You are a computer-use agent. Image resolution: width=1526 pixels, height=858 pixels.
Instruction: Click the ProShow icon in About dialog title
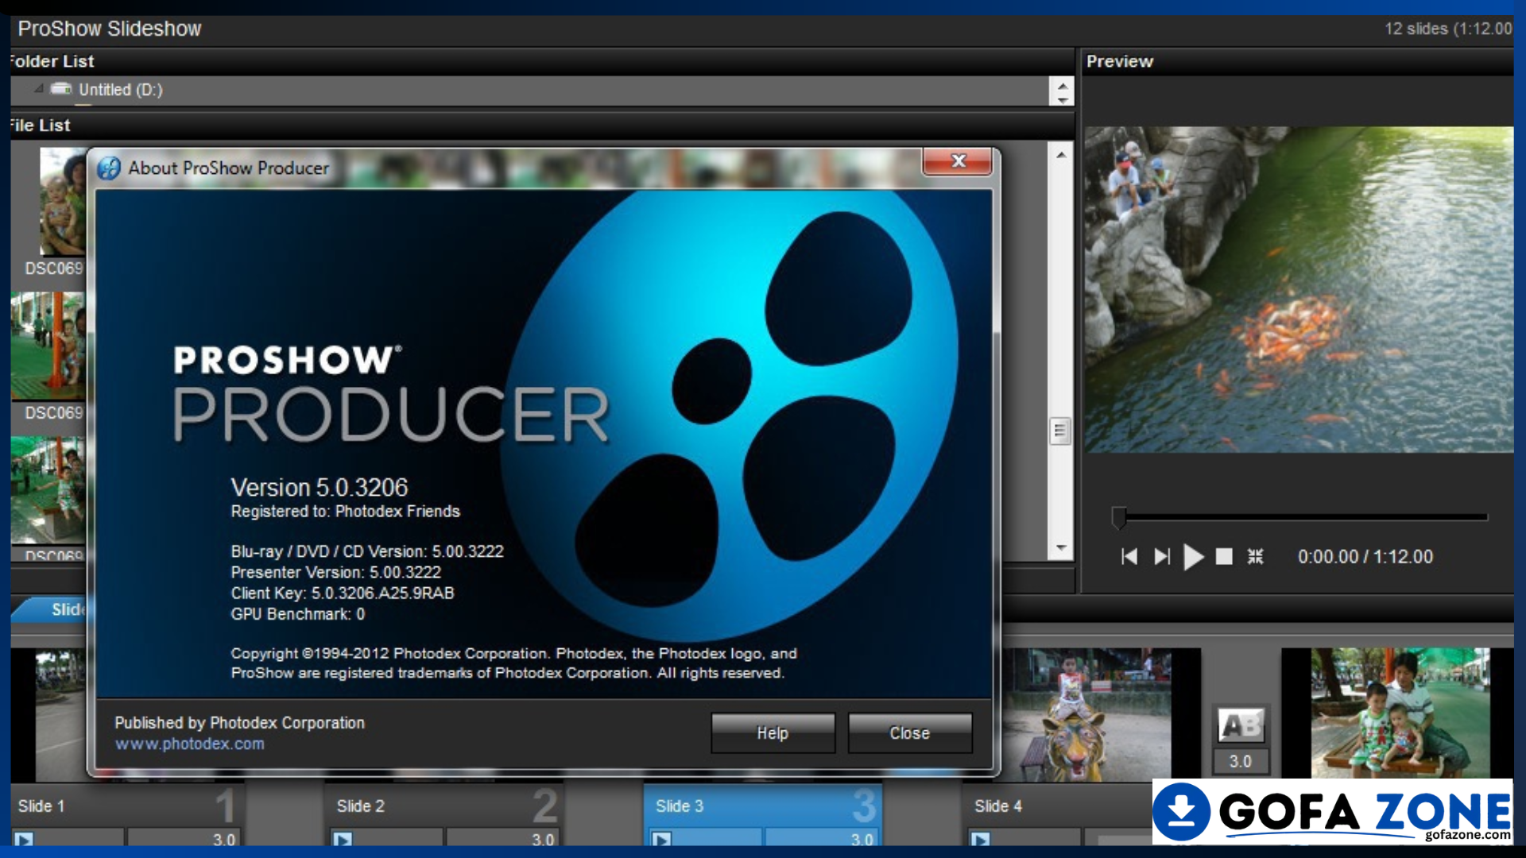(x=109, y=168)
